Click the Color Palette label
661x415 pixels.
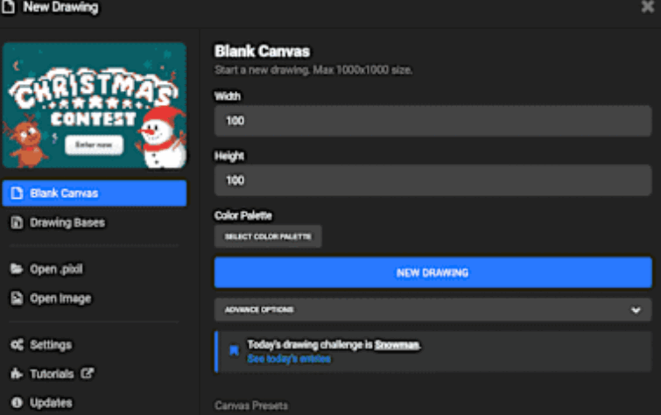pyautogui.click(x=243, y=215)
